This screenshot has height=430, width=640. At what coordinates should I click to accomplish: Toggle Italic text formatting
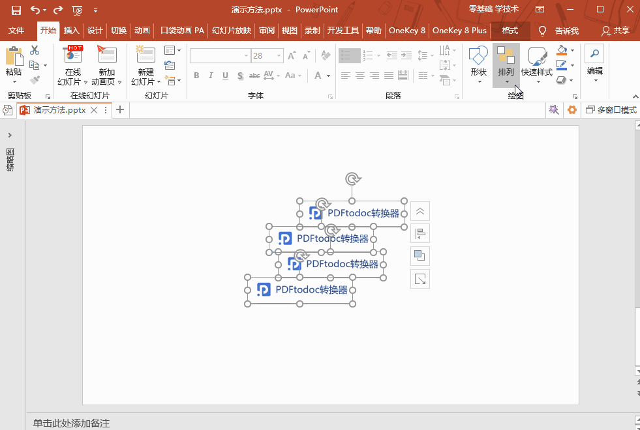click(211, 76)
